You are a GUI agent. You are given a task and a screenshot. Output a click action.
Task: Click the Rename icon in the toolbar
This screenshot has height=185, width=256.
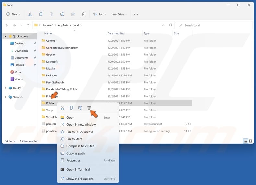tap(62, 14)
